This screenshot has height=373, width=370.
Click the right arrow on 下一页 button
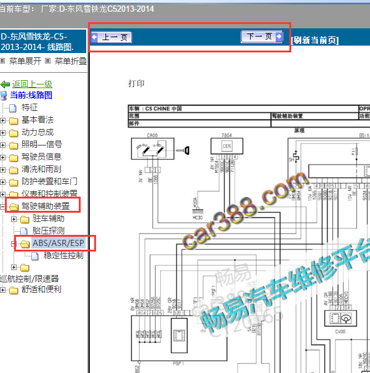279,36
